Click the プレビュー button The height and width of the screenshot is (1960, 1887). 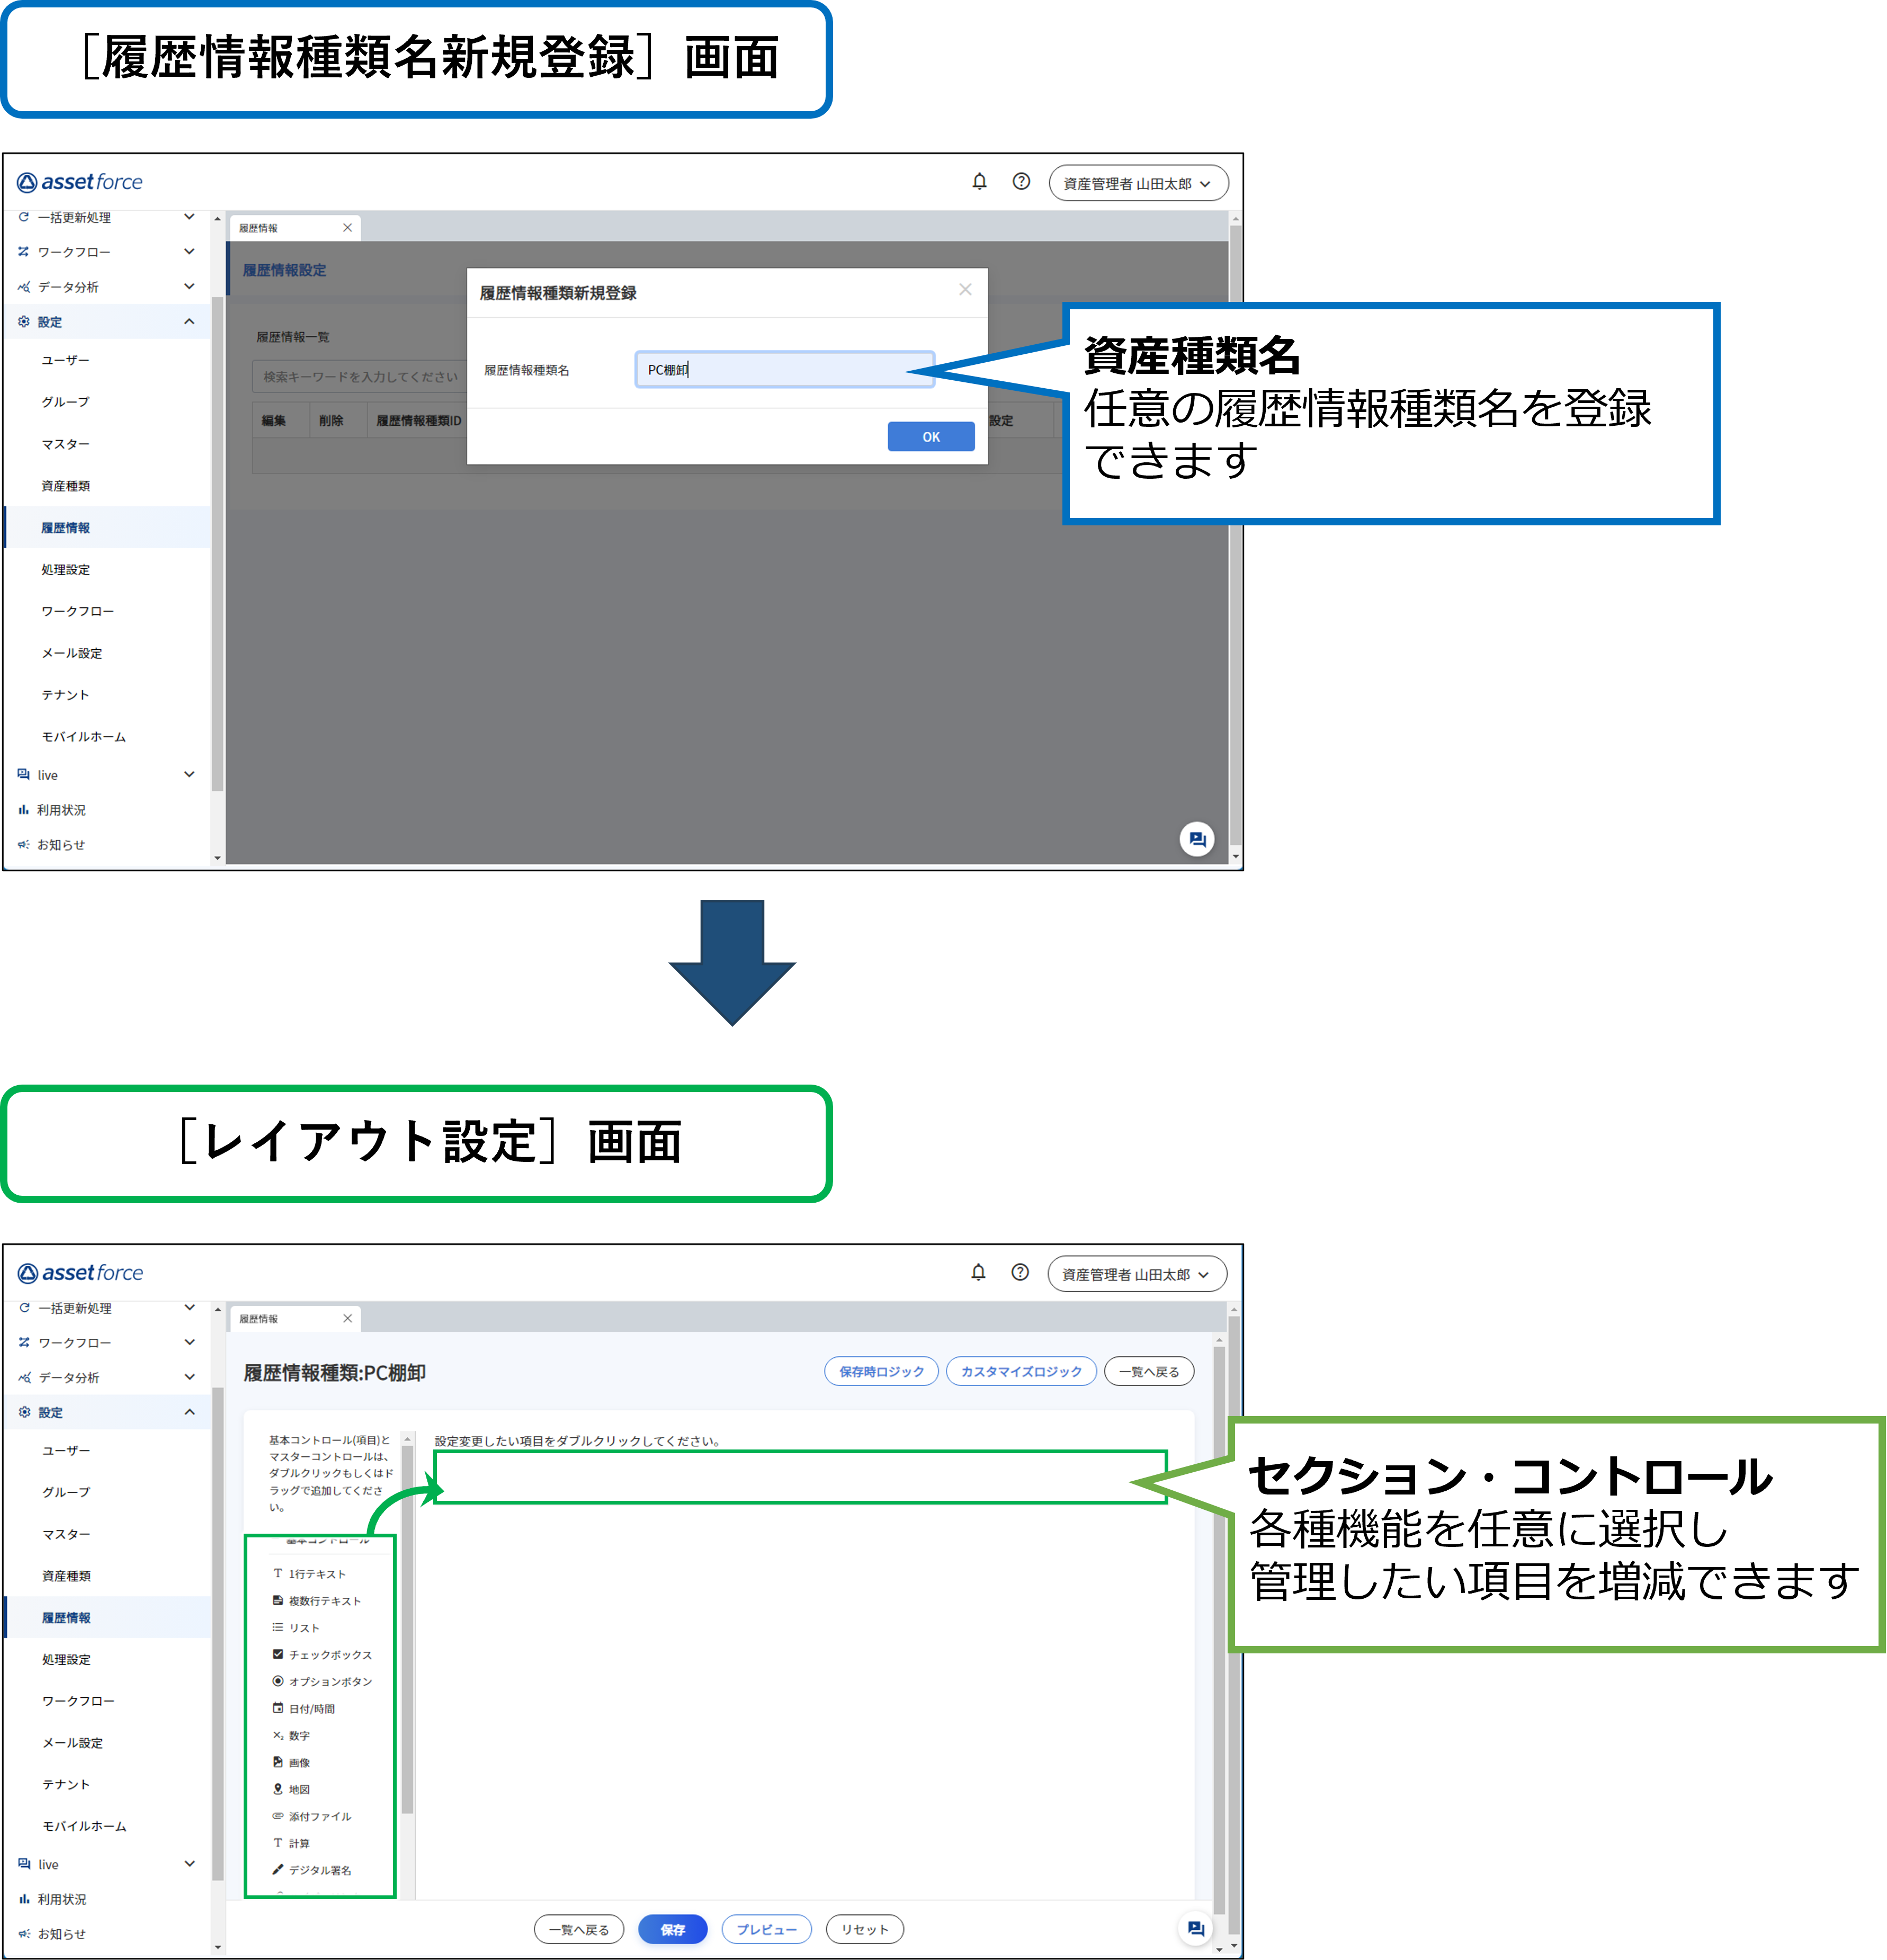point(766,1929)
